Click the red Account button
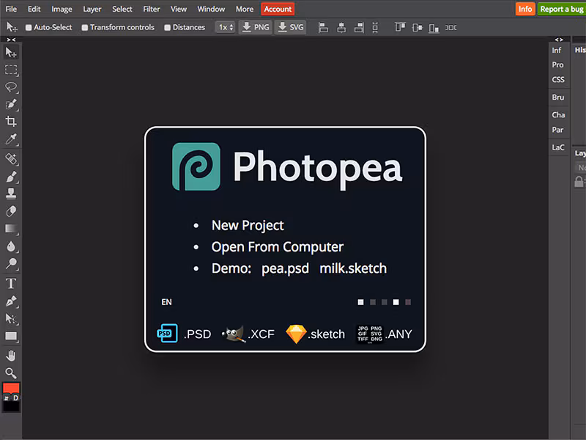This screenshot has width=586, height=440. (278, 9)
